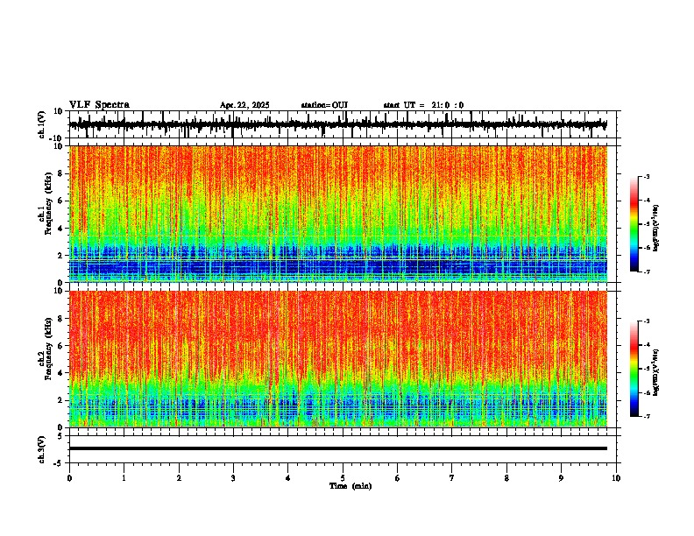Viewport: 694px width, 536px height.
Task: Click the "VLF Spectra" plot title
Action: coord(99,105)
